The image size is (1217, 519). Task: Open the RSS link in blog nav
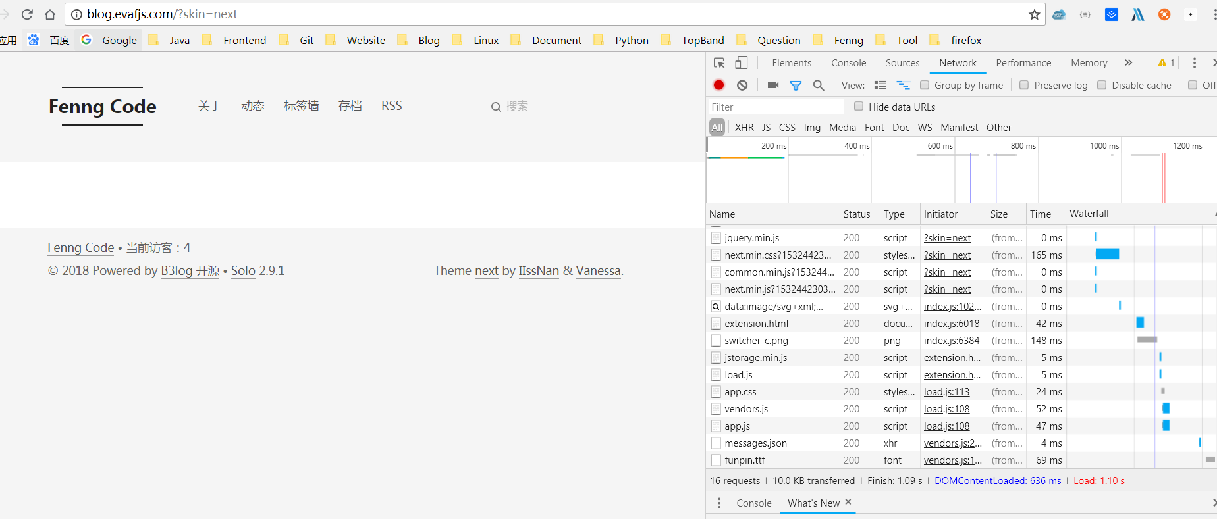click(392, 106)
